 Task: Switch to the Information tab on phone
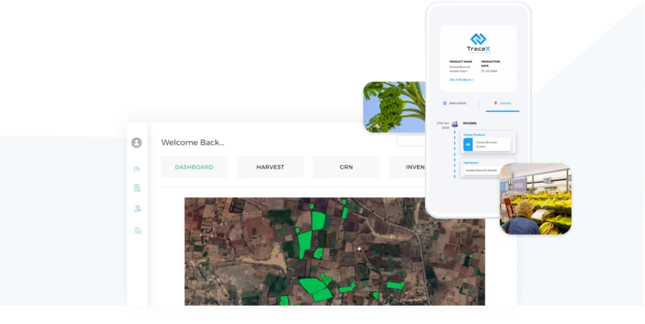tap(454, 103)
